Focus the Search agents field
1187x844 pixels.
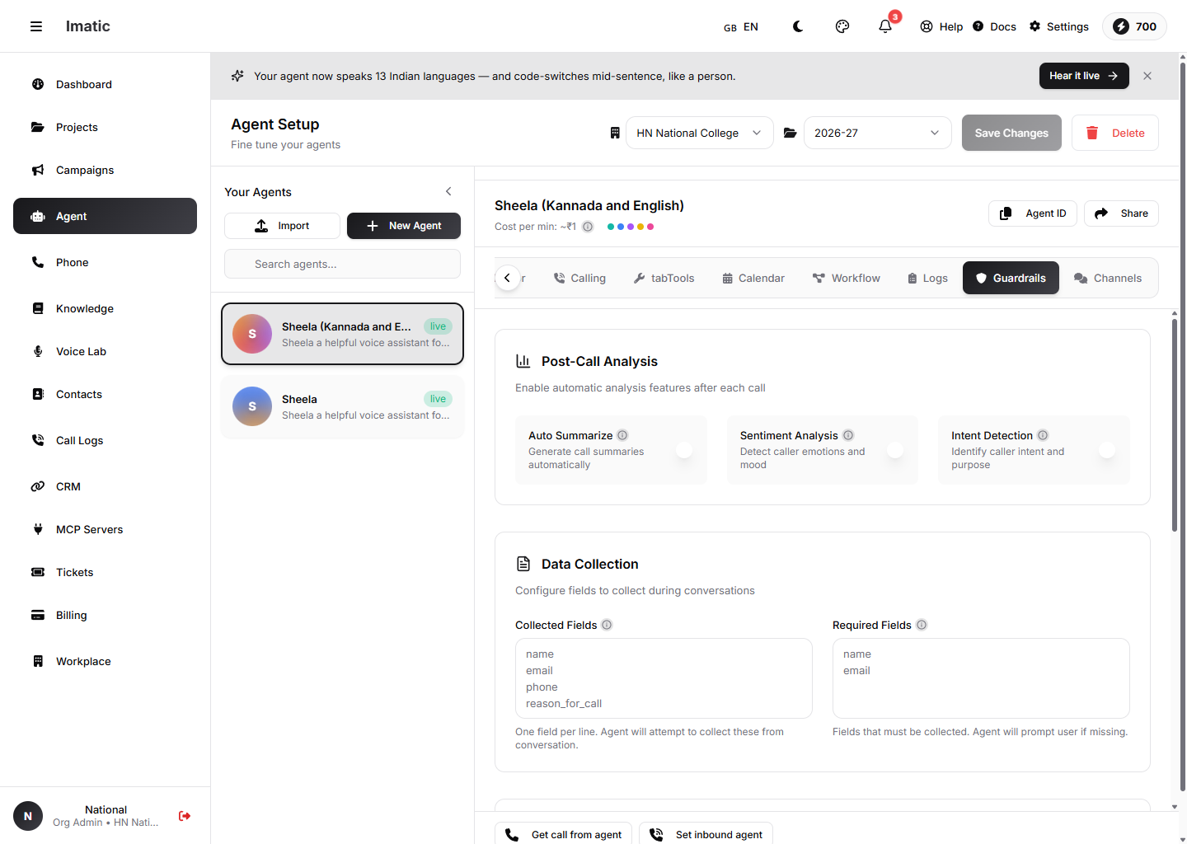(x=342, y=264)
